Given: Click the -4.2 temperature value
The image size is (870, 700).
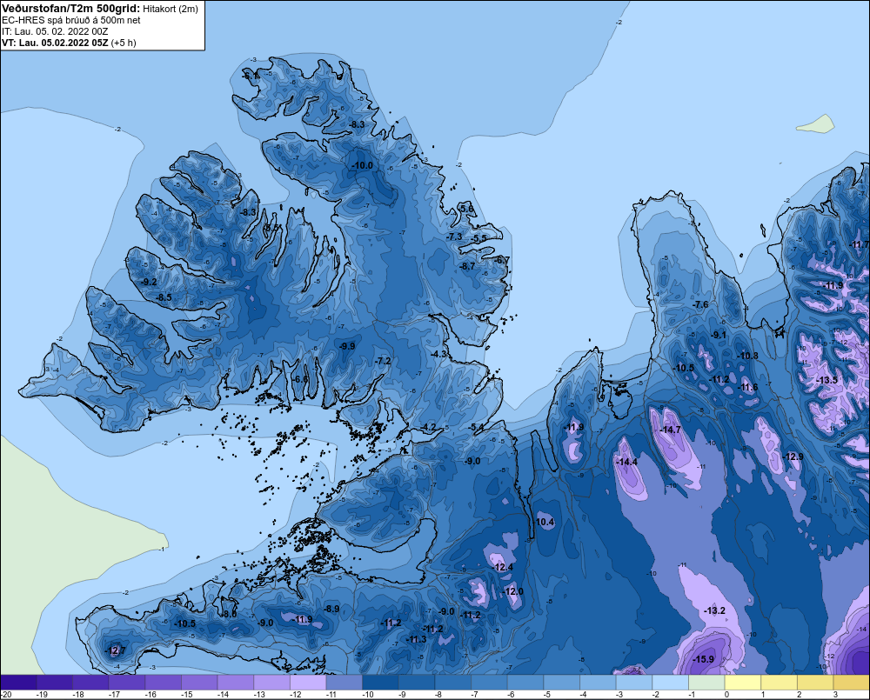Looking at the screenshot, I should point(428,427).
